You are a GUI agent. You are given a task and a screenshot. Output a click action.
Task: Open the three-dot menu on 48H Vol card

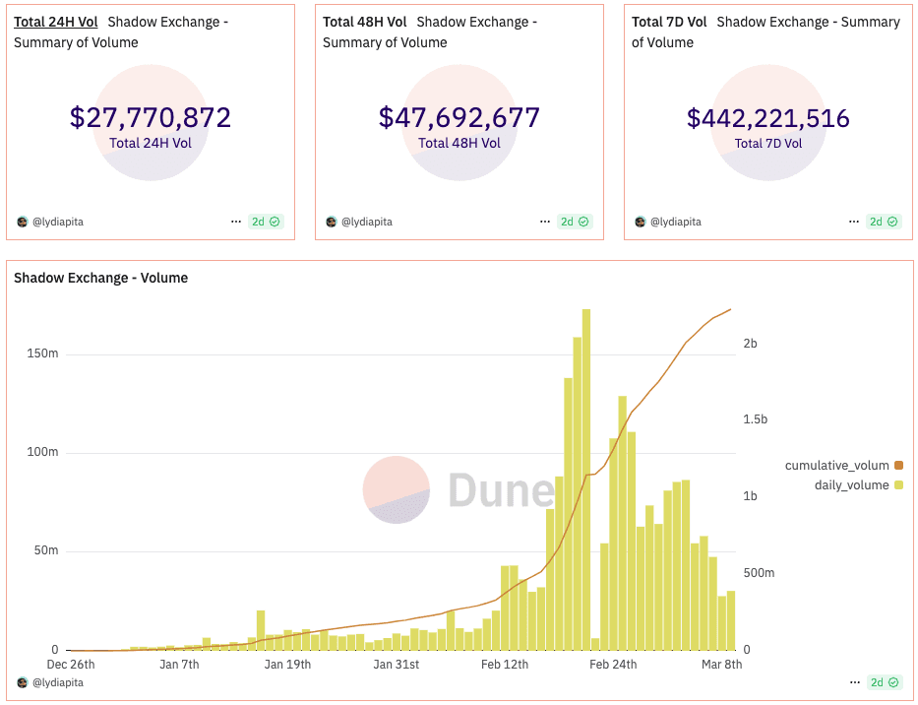point(545,222)
